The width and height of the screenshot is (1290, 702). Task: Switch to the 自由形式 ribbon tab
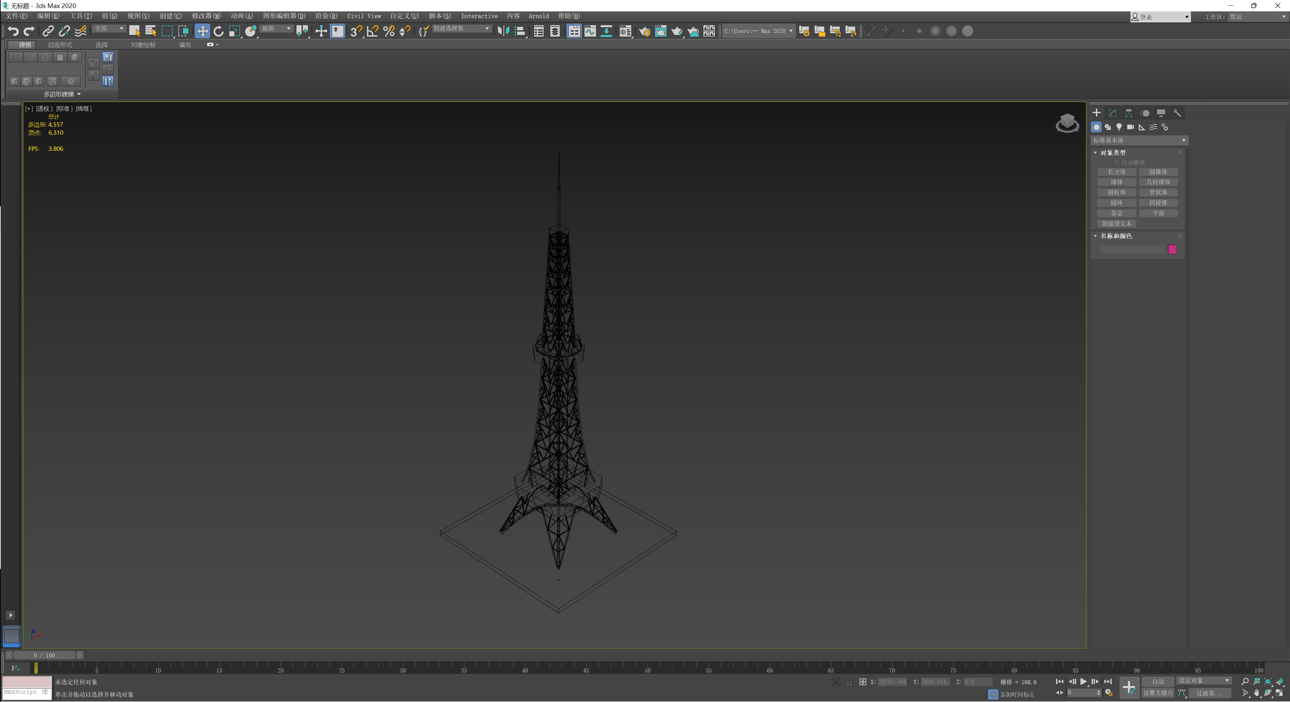[60, 45]
